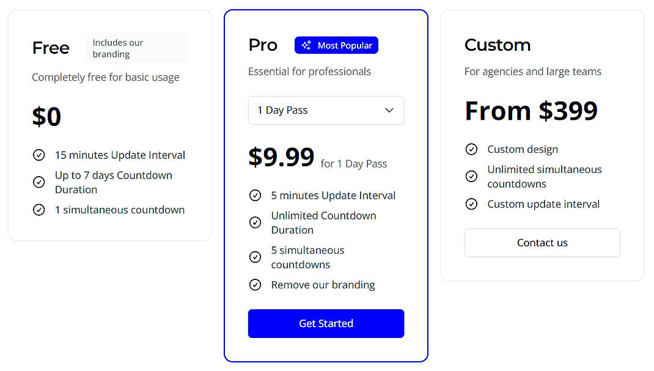This screenshot has width=654, height=371.
Task: Click the Get Started button
Action: 326,323
